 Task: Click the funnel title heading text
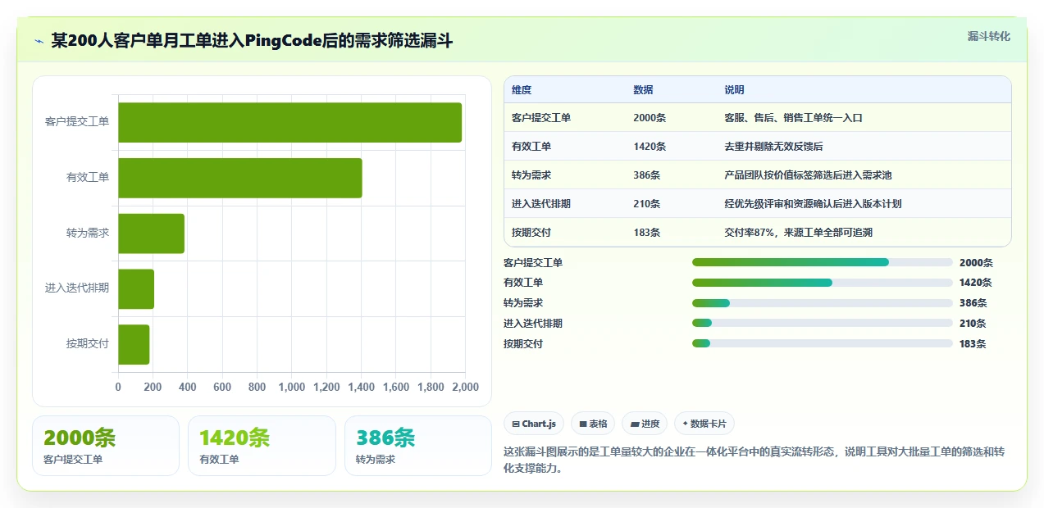click(252, 41)
